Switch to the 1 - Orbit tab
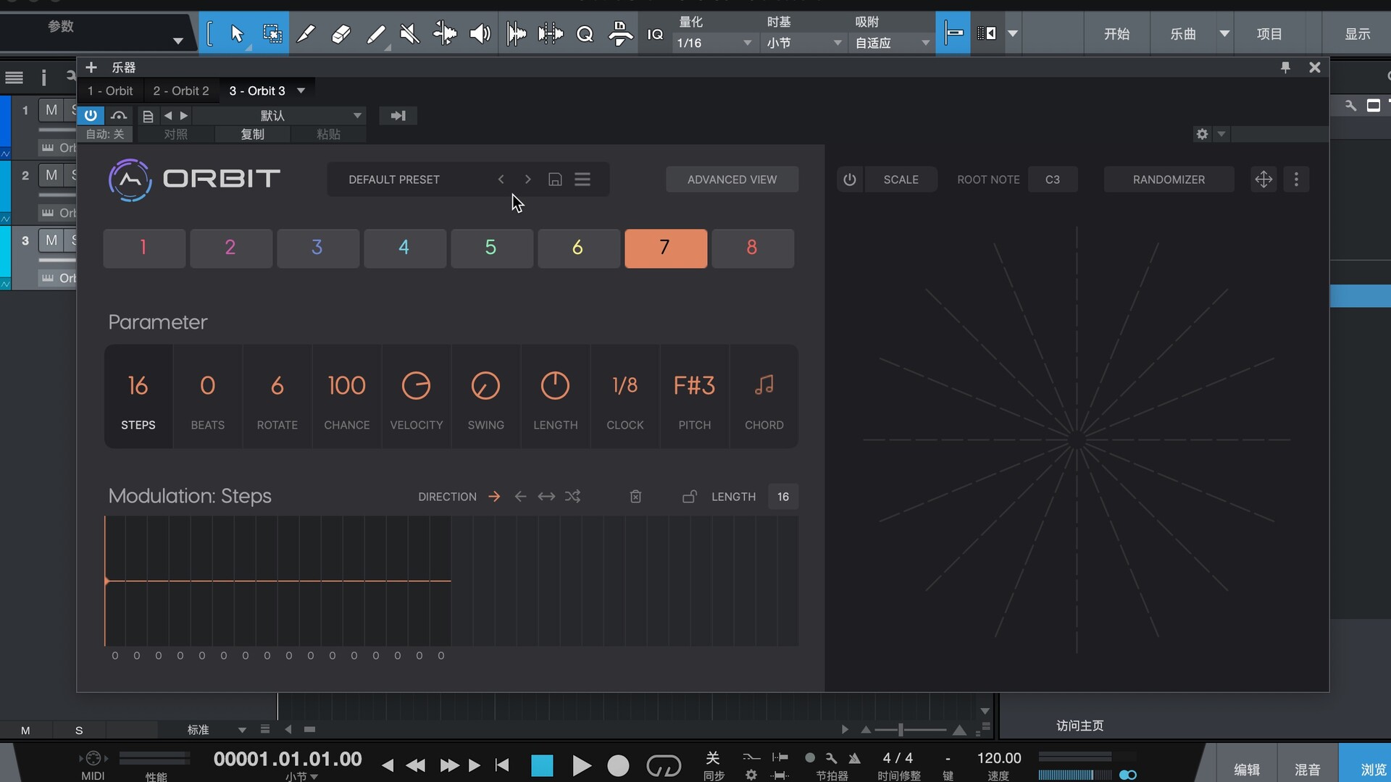This screenshot has width=1391, height=782. click(x=110, y=91)
